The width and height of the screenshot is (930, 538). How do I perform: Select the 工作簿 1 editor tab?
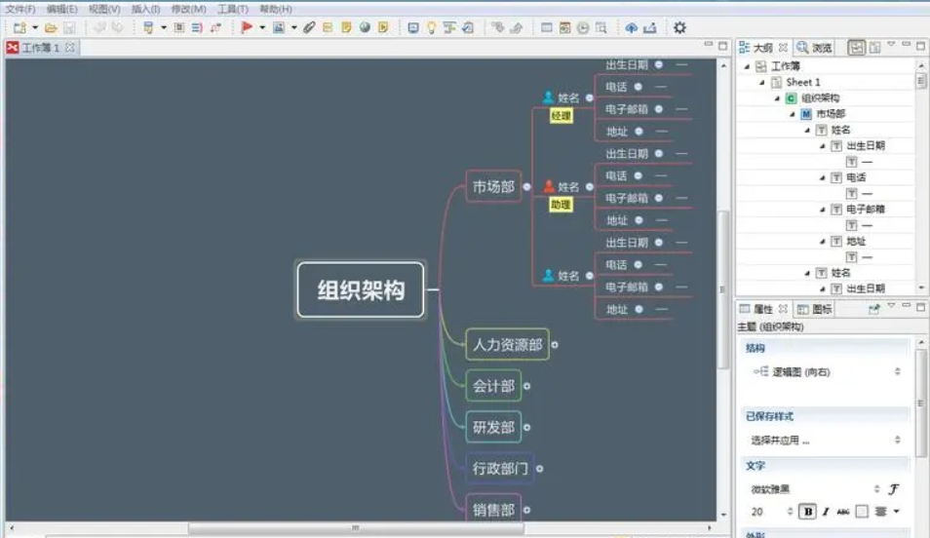[40, 48]
